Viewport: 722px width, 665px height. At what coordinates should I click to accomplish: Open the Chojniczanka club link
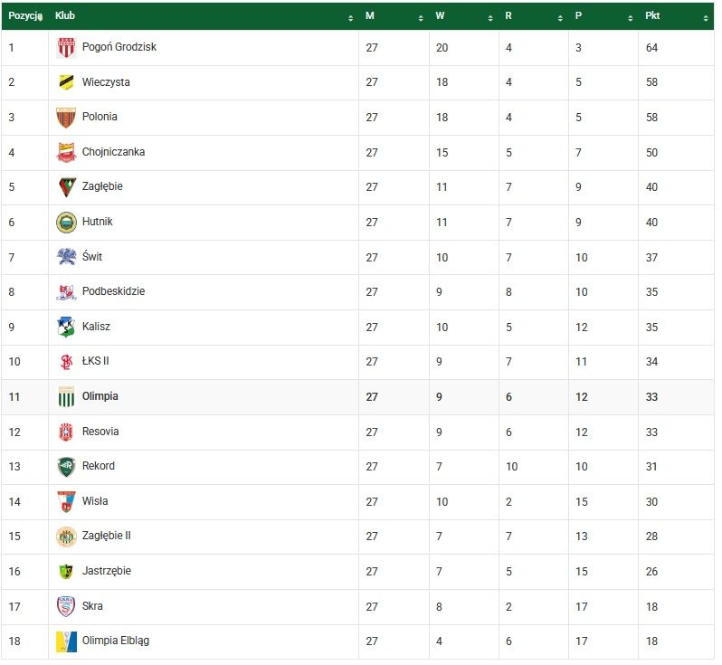(x=113, y=152)
